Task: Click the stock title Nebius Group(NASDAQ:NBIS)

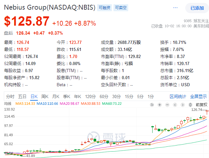Action: 50,7
